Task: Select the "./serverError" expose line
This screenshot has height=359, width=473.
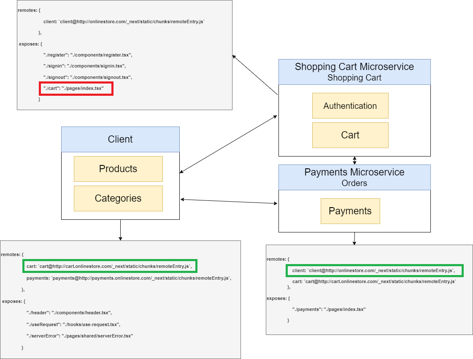Action: click(x=80, y=336)
